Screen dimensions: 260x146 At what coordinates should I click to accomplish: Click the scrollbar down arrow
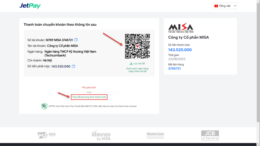[258, 144]
